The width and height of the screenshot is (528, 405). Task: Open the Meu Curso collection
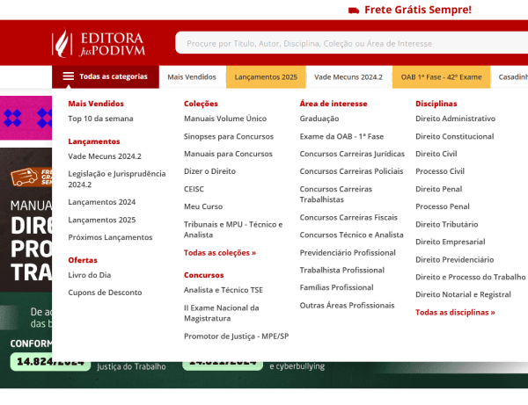pos(203,206)
